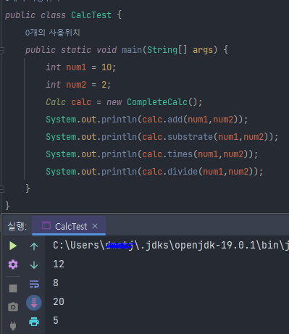Print console output with printer icon

click(x=34, y=322)
